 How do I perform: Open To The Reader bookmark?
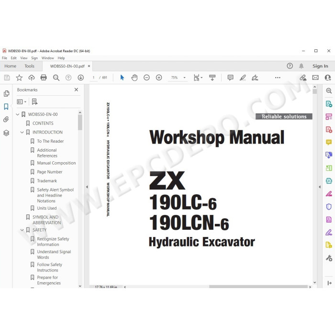50,141
